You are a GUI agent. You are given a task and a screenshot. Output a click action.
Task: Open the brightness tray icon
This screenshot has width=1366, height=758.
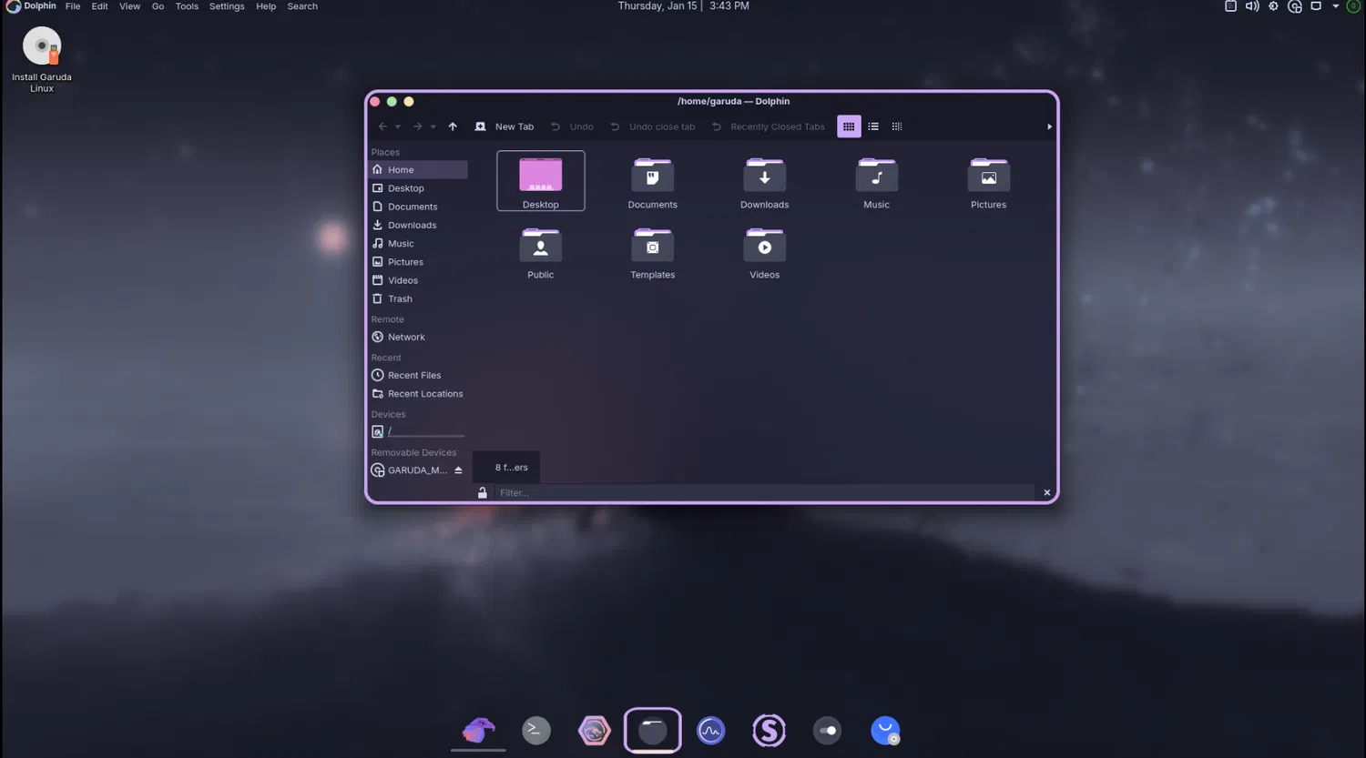1273,6
